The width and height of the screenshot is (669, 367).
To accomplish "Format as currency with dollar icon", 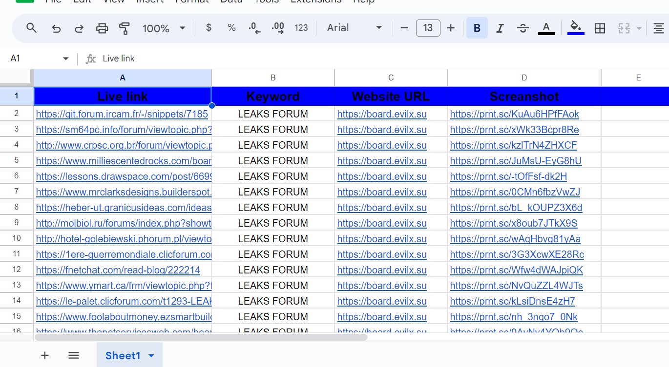I will click(x=209, y=28).
